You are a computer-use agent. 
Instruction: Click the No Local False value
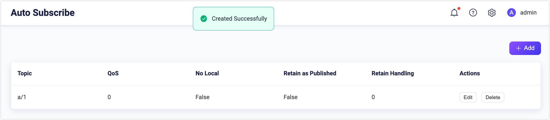tap(202, 97)
